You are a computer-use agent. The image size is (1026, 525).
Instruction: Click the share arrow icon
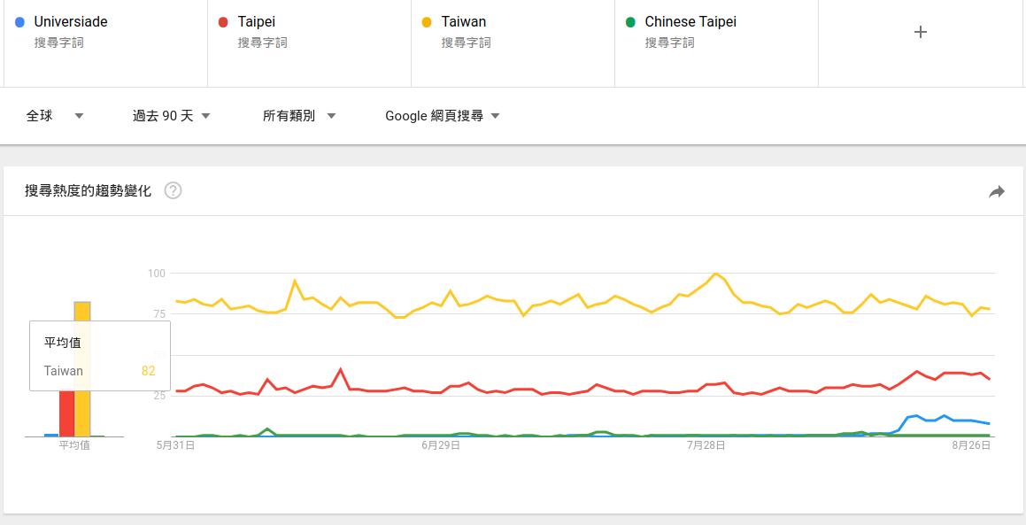click(x=997, y=191)
